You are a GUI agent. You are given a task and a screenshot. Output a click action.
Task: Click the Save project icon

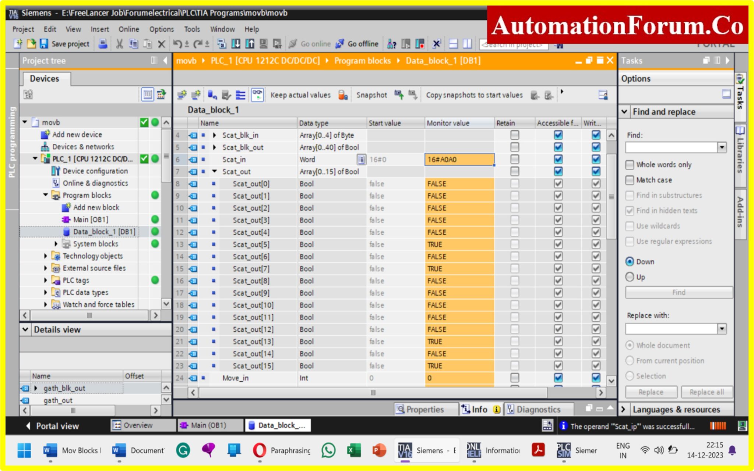pos(44,44)
